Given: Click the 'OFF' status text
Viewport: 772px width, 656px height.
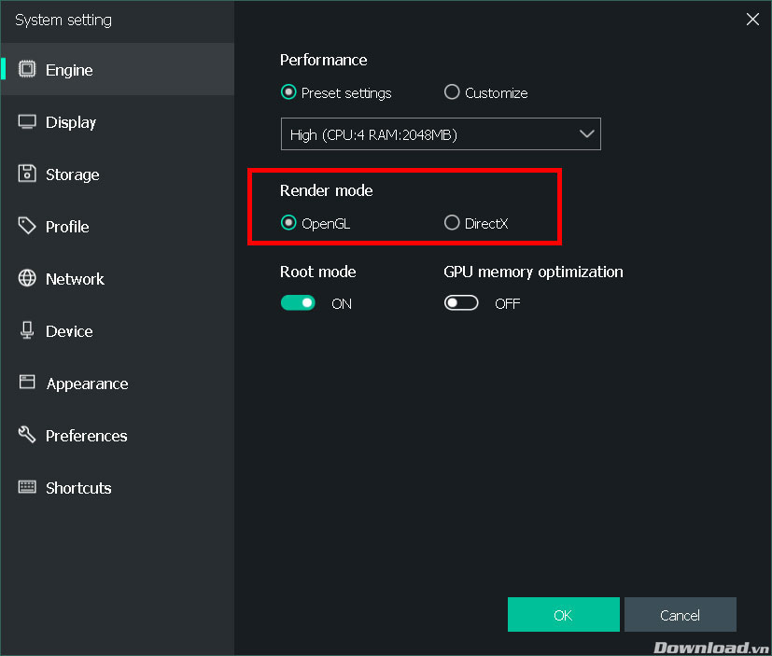Looking at the screenshot, I should click(508, 303).
